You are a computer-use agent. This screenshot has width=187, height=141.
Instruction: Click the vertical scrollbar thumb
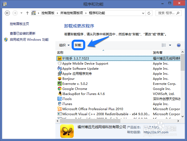click(182, 62)
